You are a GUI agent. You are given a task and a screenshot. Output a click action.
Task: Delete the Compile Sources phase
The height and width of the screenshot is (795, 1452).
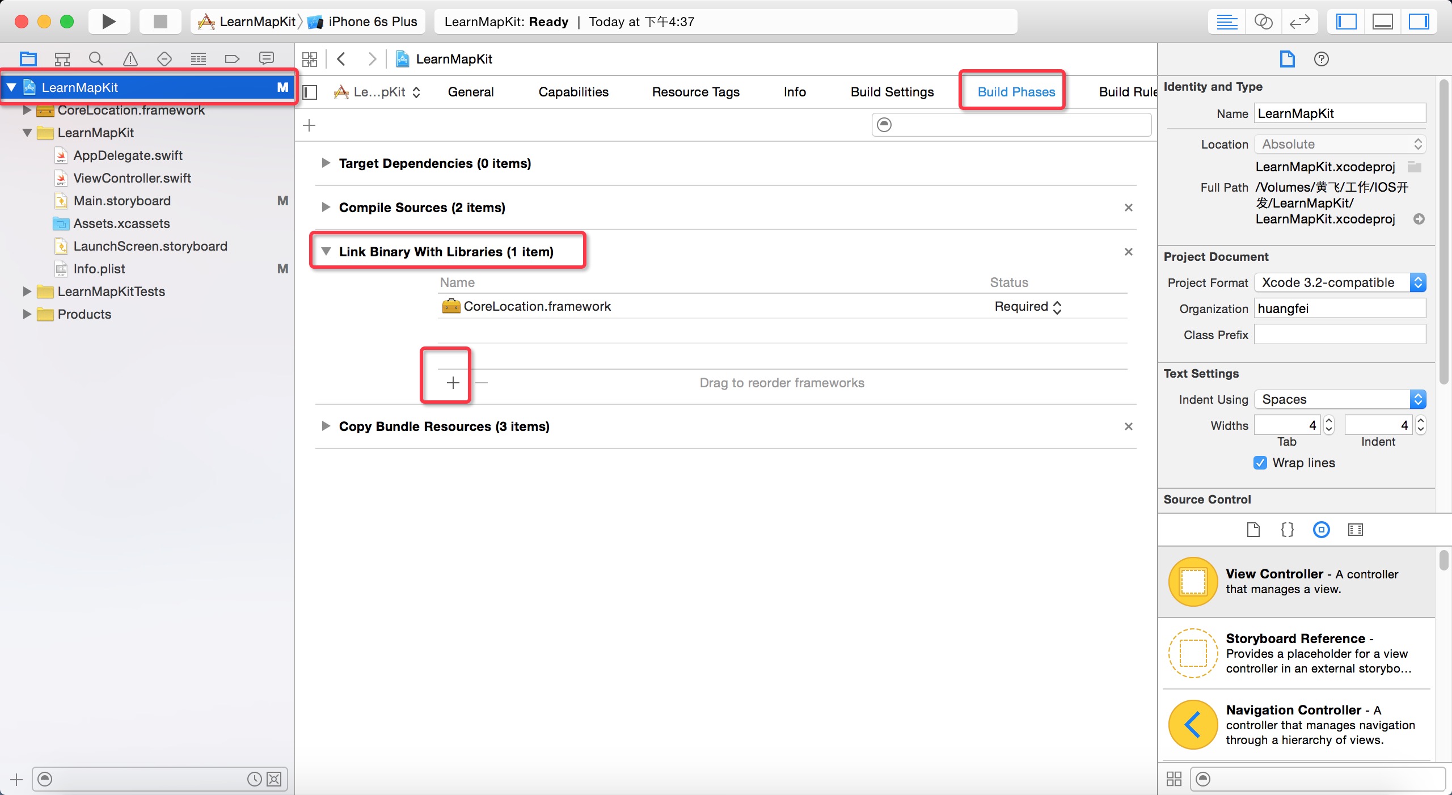tap(1129, 208)
